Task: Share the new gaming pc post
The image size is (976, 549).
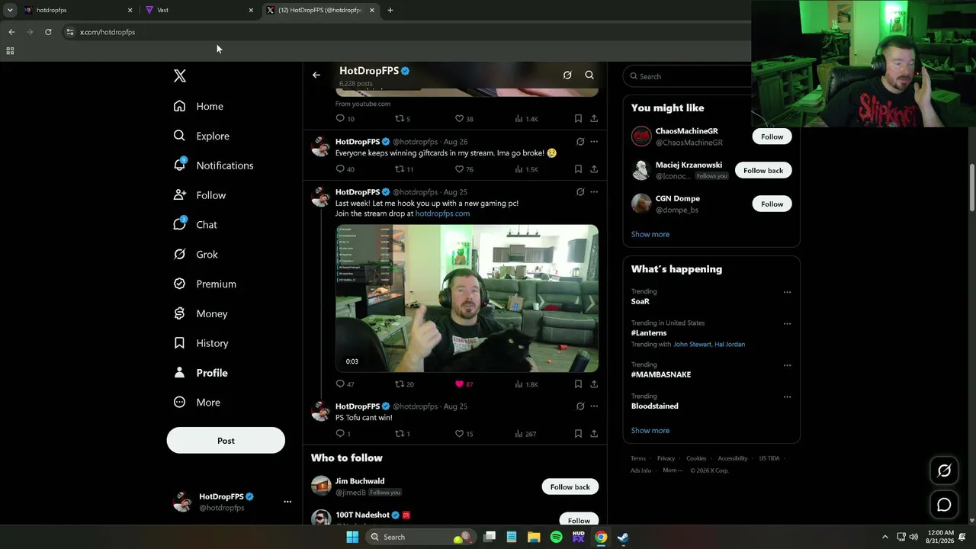Action: 594,384
